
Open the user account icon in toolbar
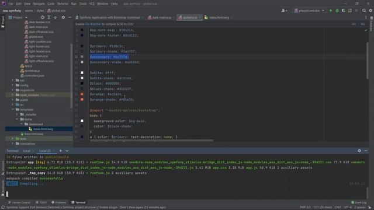(x=284, y=10)
